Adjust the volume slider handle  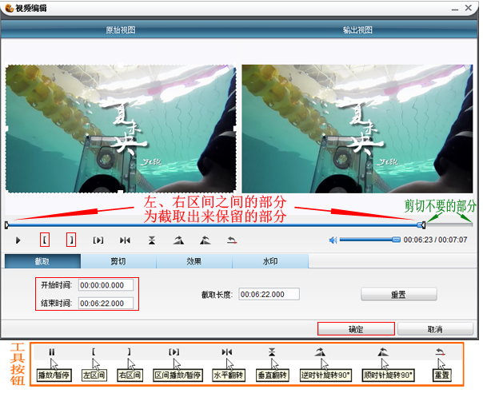tap(396, 240)
